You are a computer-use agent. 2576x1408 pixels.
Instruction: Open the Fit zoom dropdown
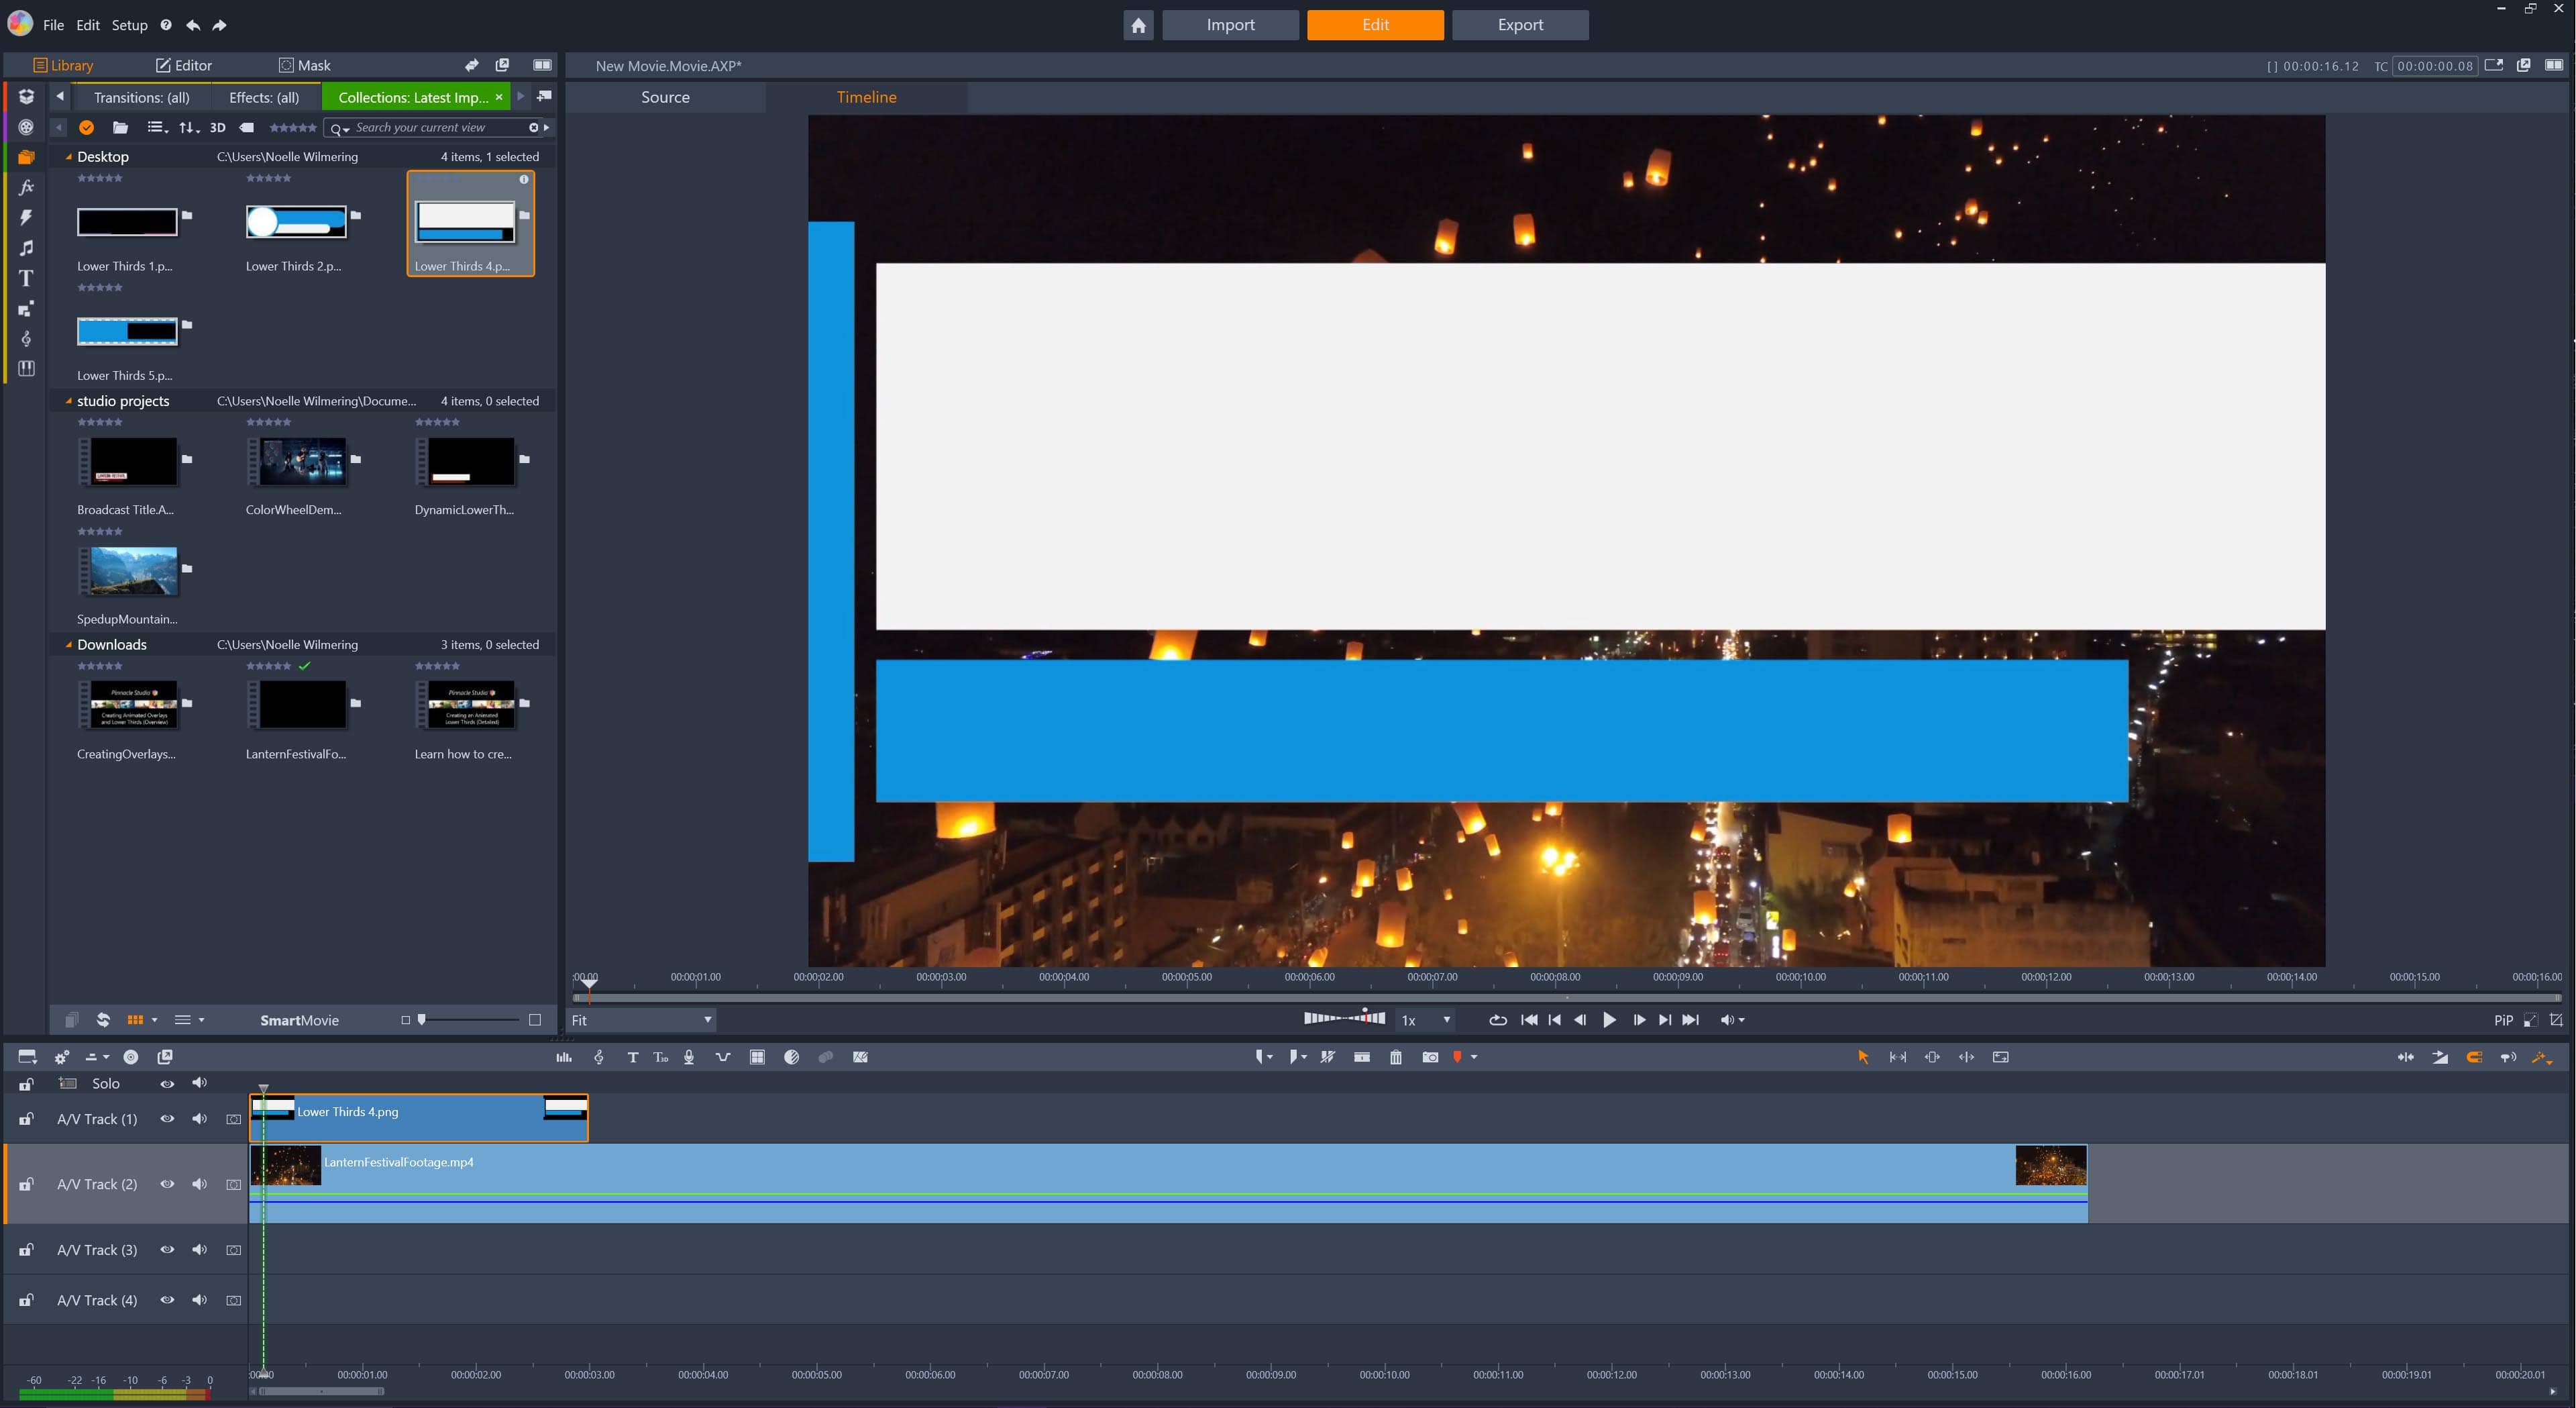point(641,1019)
